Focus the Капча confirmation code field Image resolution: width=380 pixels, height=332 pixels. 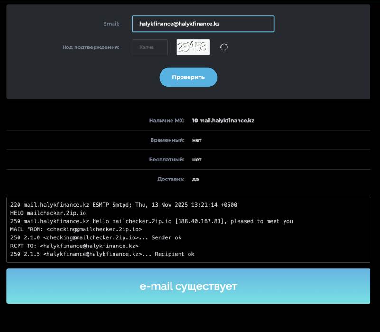pos(150,47)
